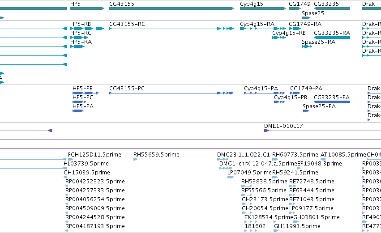381x233 pixels.
Task: Select the 'HP5-RA' transcript label
Action: coord(81,42)
